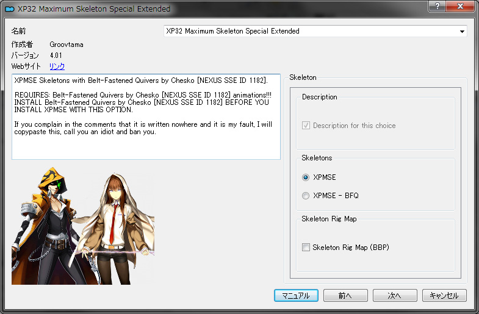Image resolution: width=479 pixels, height=314 pixels.
Task: Click the version value 4.01
Action: click(56, 55)
